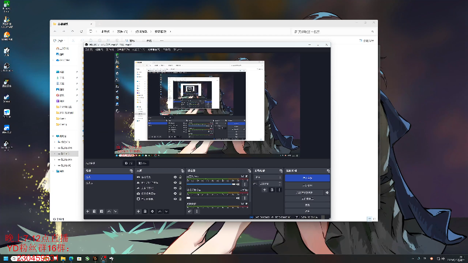
Task: Hide the display capture source
Action: 175,199
